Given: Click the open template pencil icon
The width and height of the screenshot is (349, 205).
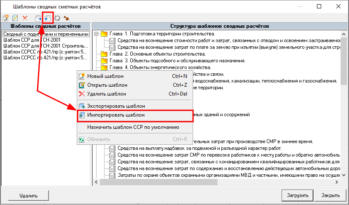Looking at the screenshot, I should (15, 18).
